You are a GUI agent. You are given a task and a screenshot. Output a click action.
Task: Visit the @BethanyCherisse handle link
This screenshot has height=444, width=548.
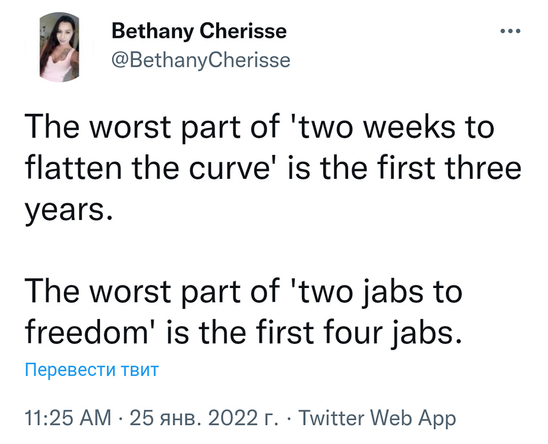coord(201,59)
